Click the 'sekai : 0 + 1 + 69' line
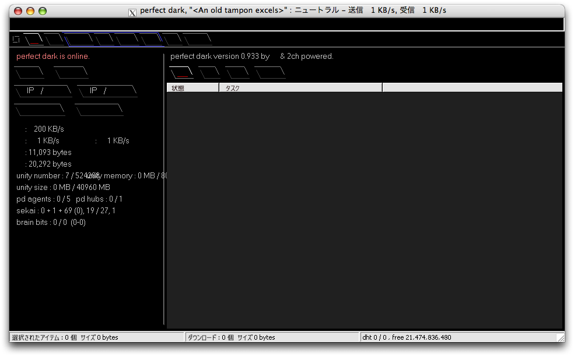 coord(66,211)
